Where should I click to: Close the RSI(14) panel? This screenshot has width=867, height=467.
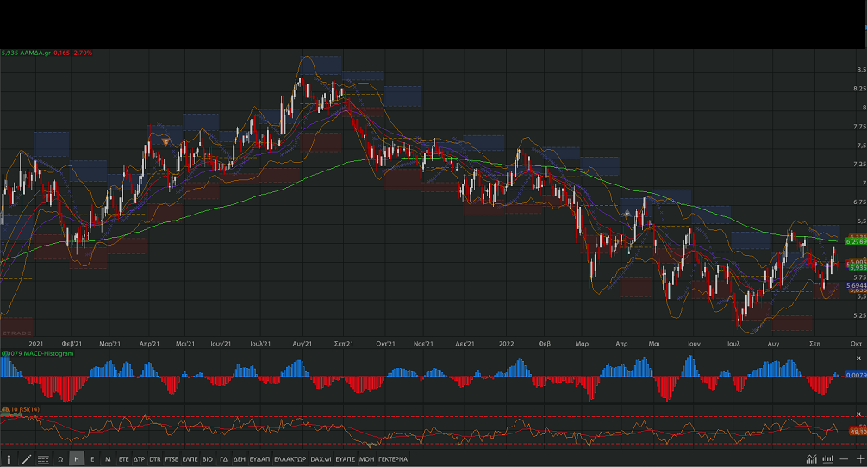pyautogui.click(x=858, y=414)
